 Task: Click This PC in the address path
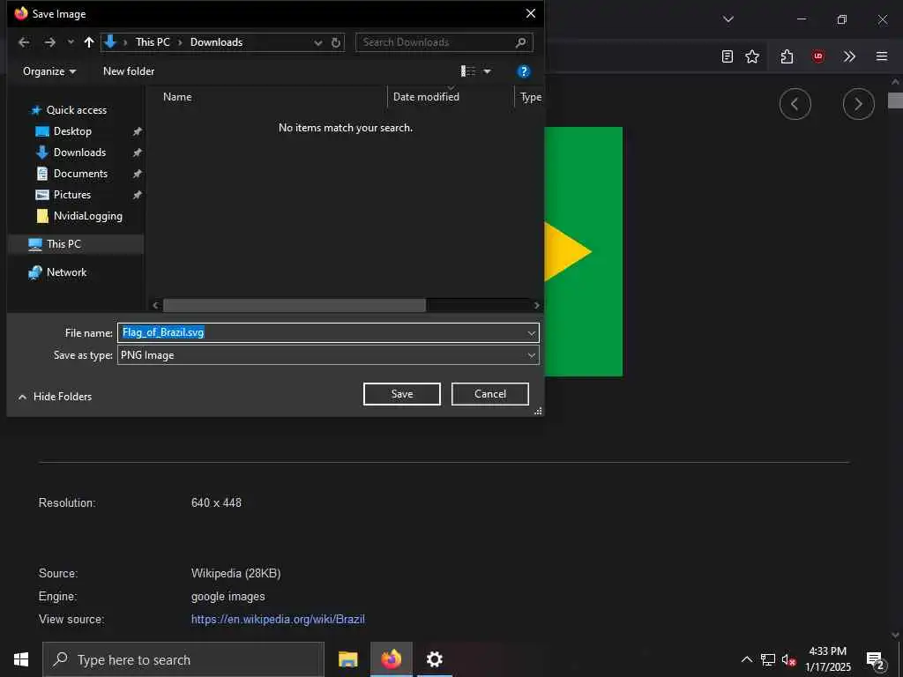(x=153, y=42)
